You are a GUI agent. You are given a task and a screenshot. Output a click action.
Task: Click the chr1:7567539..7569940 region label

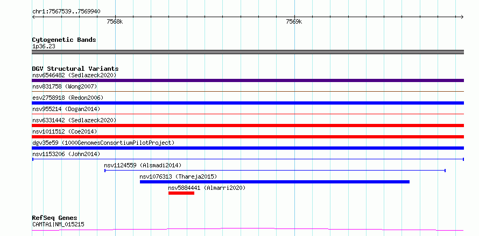66,12
